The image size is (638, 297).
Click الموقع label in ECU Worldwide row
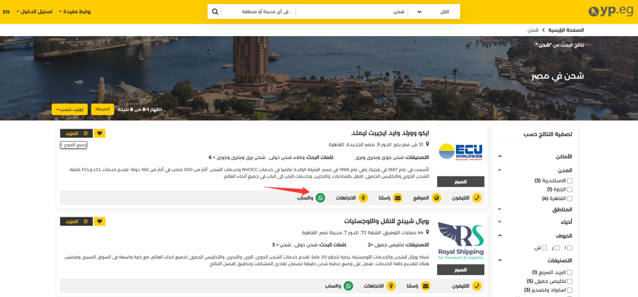[421, 198]
